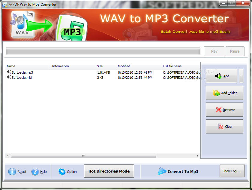Remove the selected file with Remove button
The image size is (252, 190).
[224, 110]
